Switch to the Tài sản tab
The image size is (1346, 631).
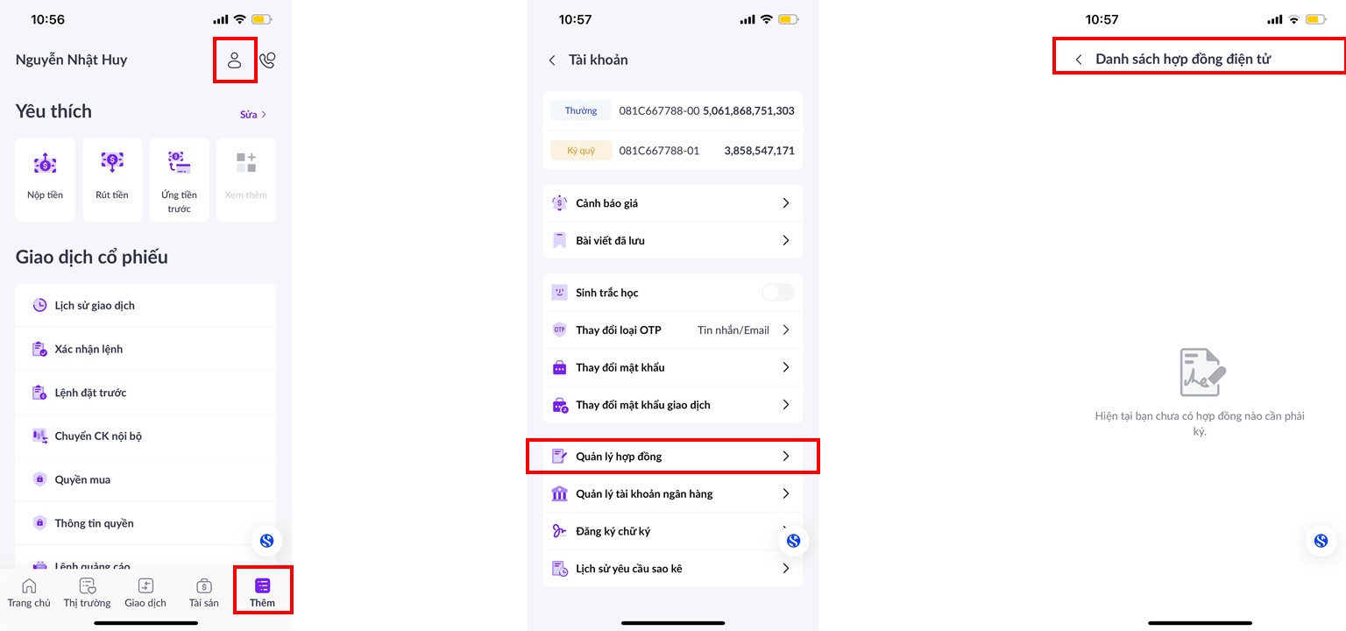click(204, 592)
